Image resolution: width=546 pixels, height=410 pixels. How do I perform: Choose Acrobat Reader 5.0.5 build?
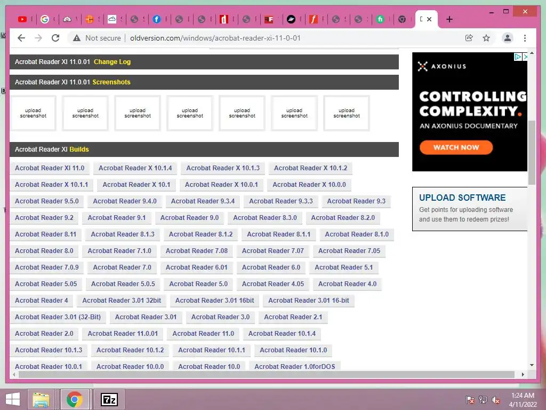pos(123,284)
